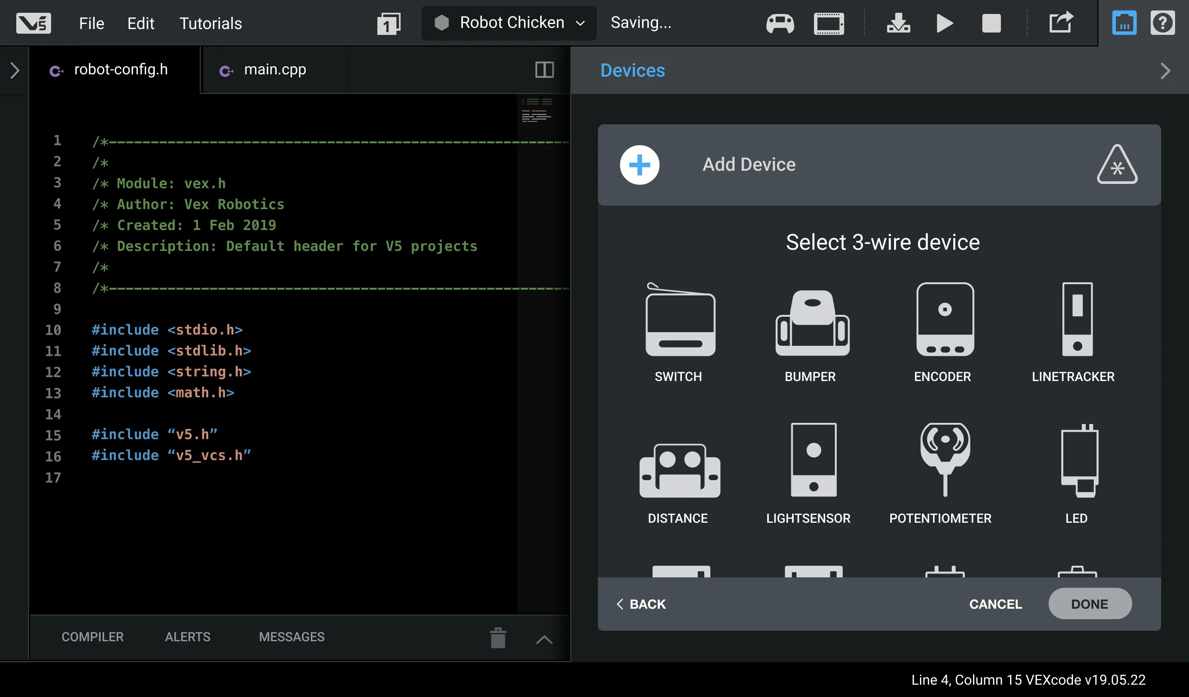Expand the output console with up chevron
The image size is (1189, 697).
point(544,639)
